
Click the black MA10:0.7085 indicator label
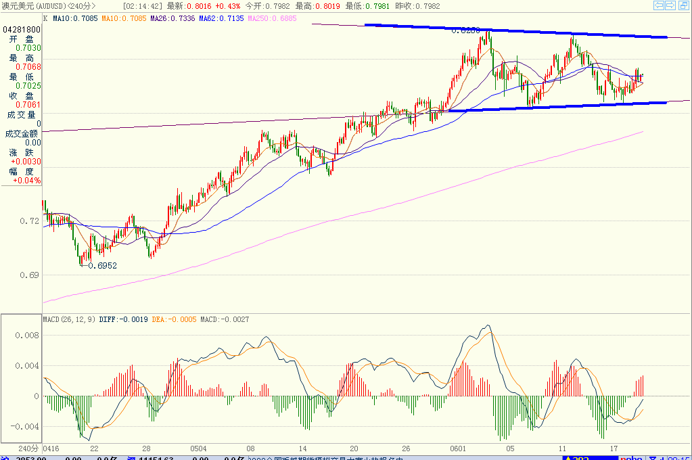[x=75, y=18]
